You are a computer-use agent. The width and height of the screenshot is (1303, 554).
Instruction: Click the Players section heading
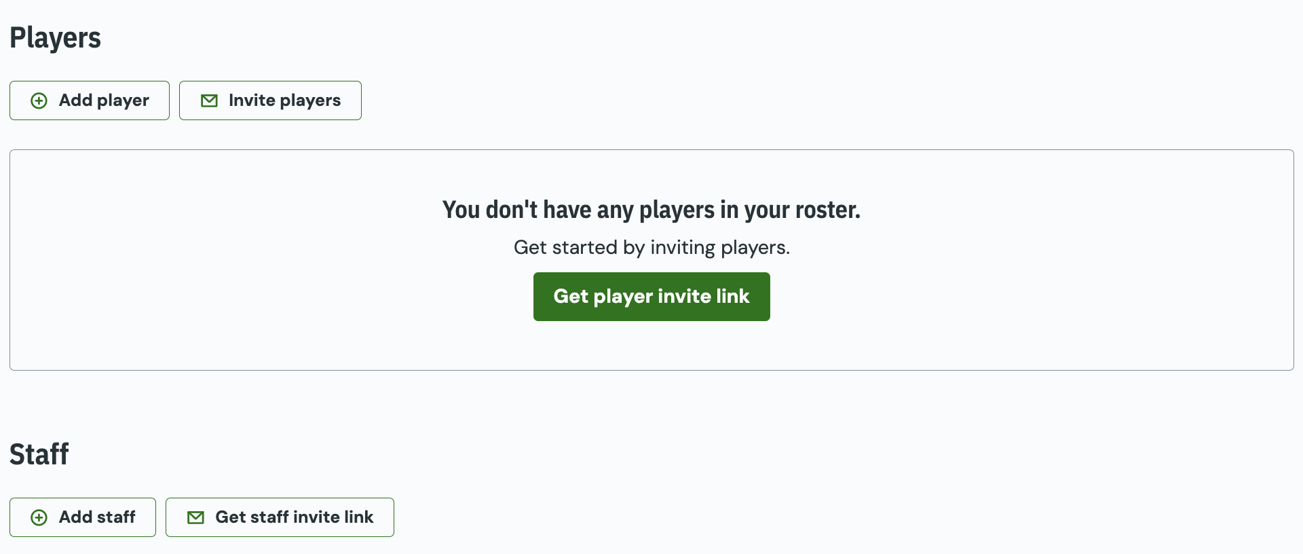pyautogui.click(x=55, y=38)
